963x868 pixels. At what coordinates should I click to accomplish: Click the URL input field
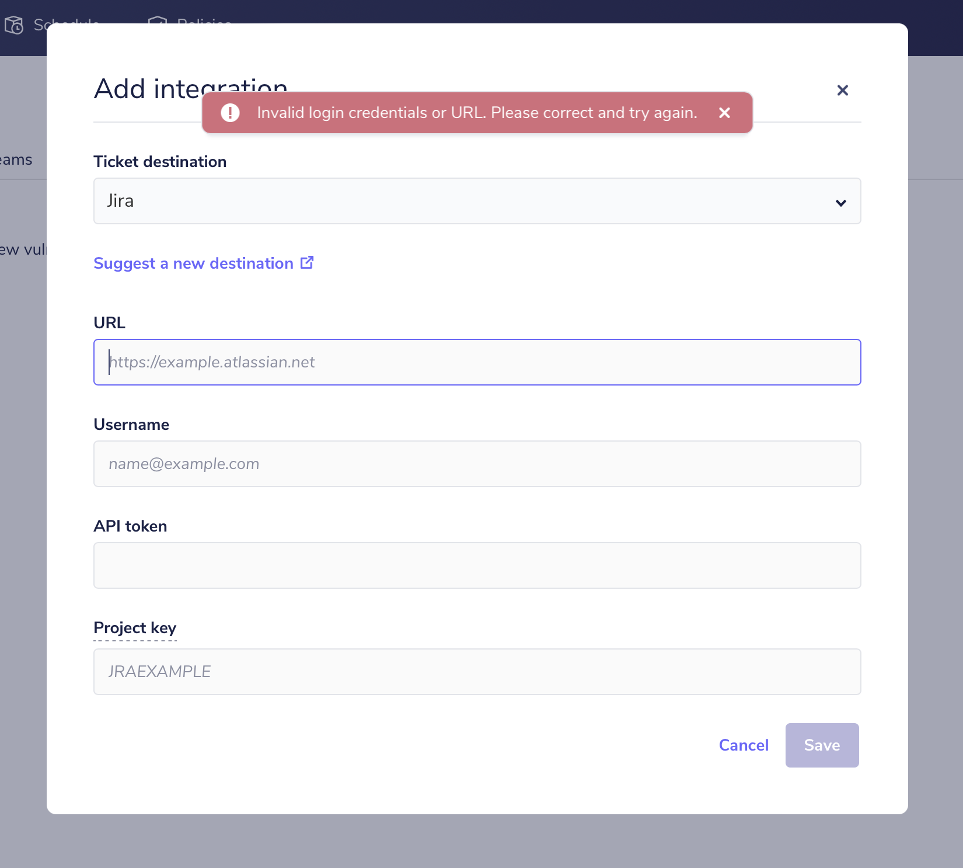point(477,362)
